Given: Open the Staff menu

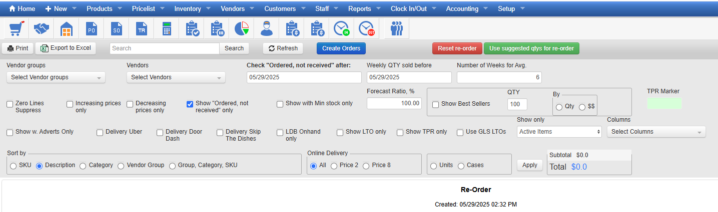Looking at the screenshot, I should pos(327,8).
